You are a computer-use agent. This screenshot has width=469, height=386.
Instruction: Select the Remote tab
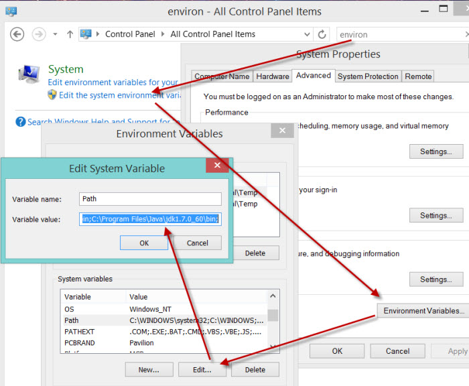(x=418, y=76)
